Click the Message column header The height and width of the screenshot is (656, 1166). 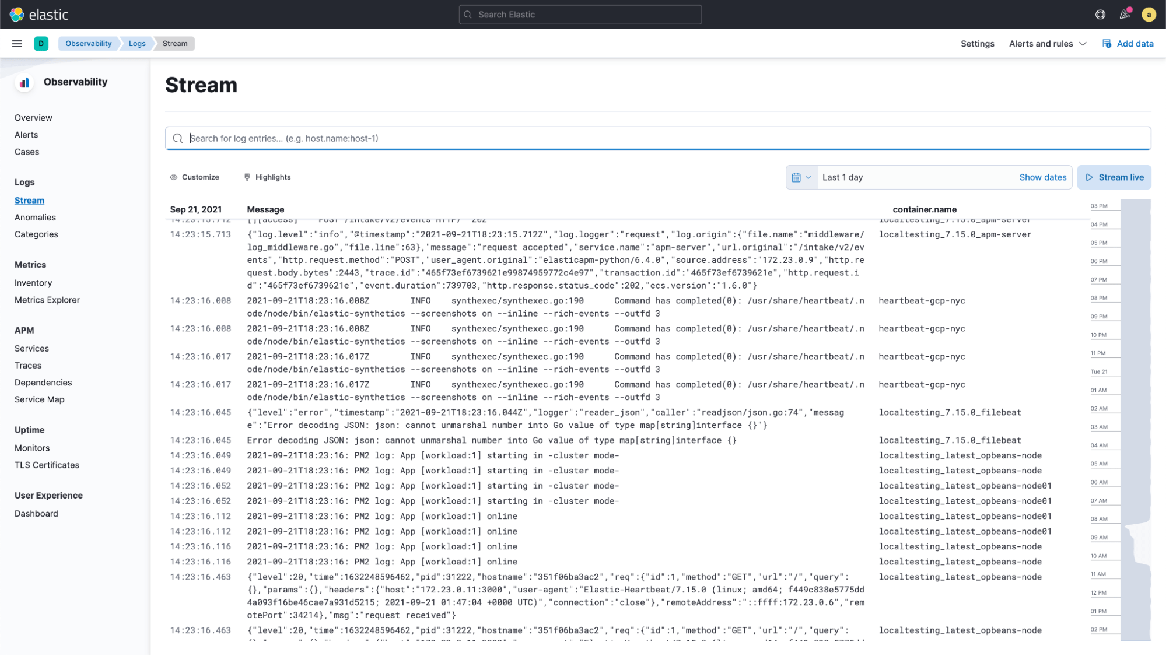pos(265,209)
